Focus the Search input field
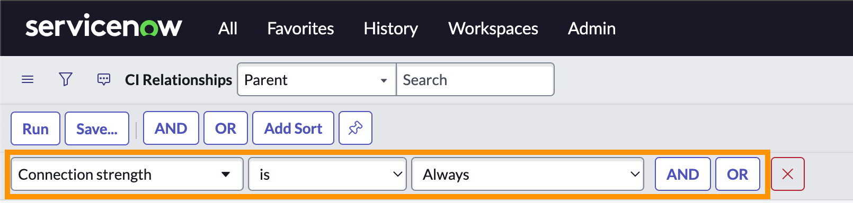 coord(475,80)
